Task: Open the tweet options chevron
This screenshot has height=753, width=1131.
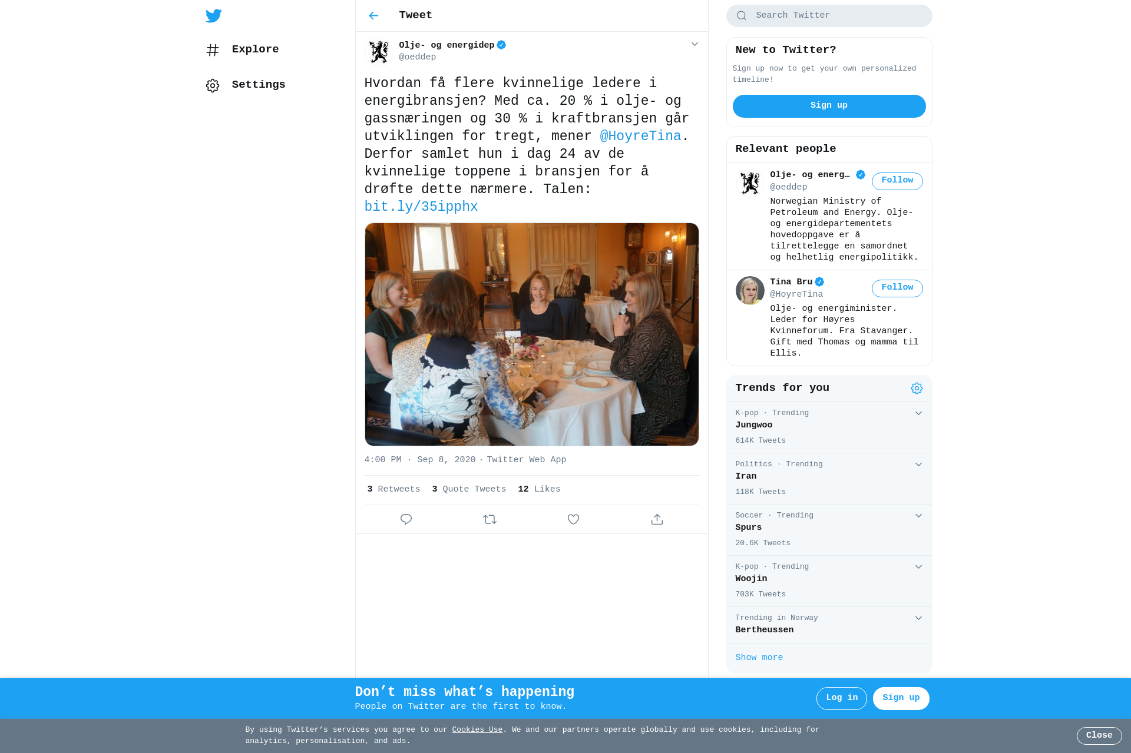Action: 695,44
